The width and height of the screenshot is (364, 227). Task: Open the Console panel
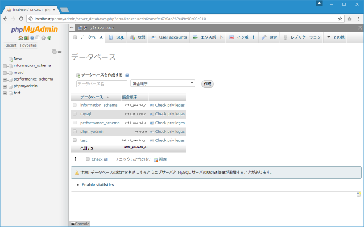pos(80,224)
